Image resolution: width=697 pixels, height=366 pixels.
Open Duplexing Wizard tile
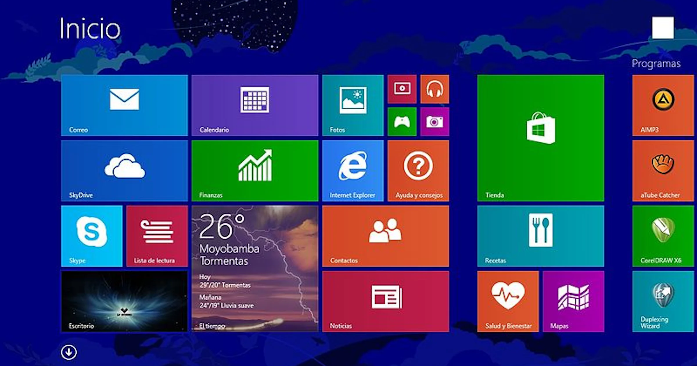(663, 302)
